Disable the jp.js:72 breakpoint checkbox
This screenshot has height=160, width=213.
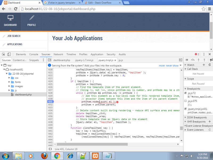(185, 93)
